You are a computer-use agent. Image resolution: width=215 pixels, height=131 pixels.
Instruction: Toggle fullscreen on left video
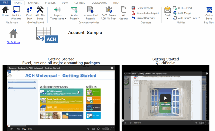pyautogui.click(x=112, y=129)
